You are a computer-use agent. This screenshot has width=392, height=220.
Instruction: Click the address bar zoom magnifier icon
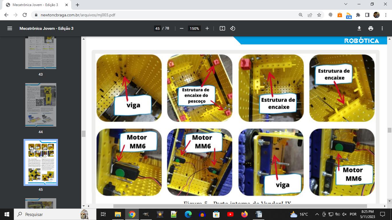pyautogui.click(x=301, y=15)
